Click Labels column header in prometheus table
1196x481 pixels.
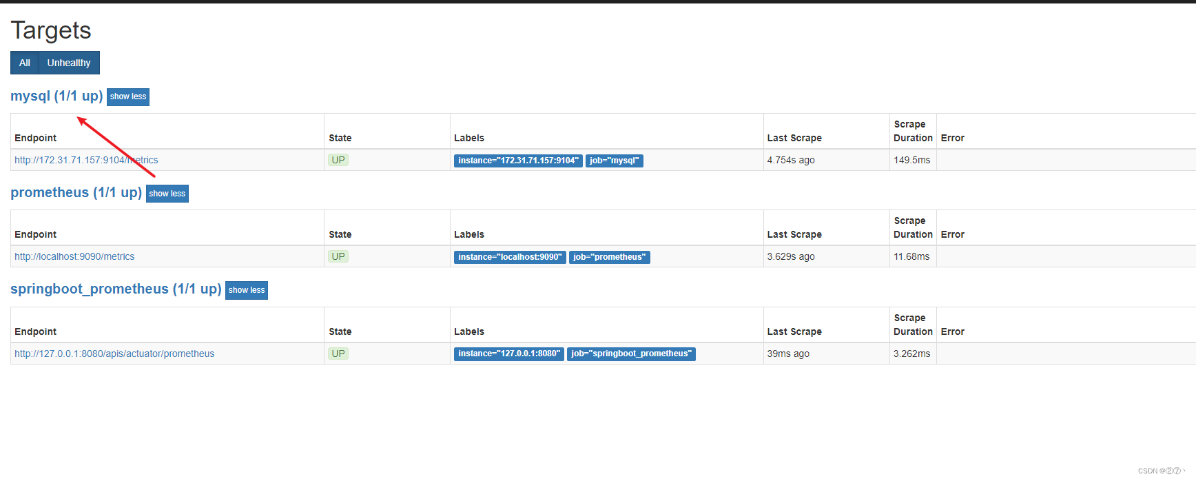click(469, 234)
